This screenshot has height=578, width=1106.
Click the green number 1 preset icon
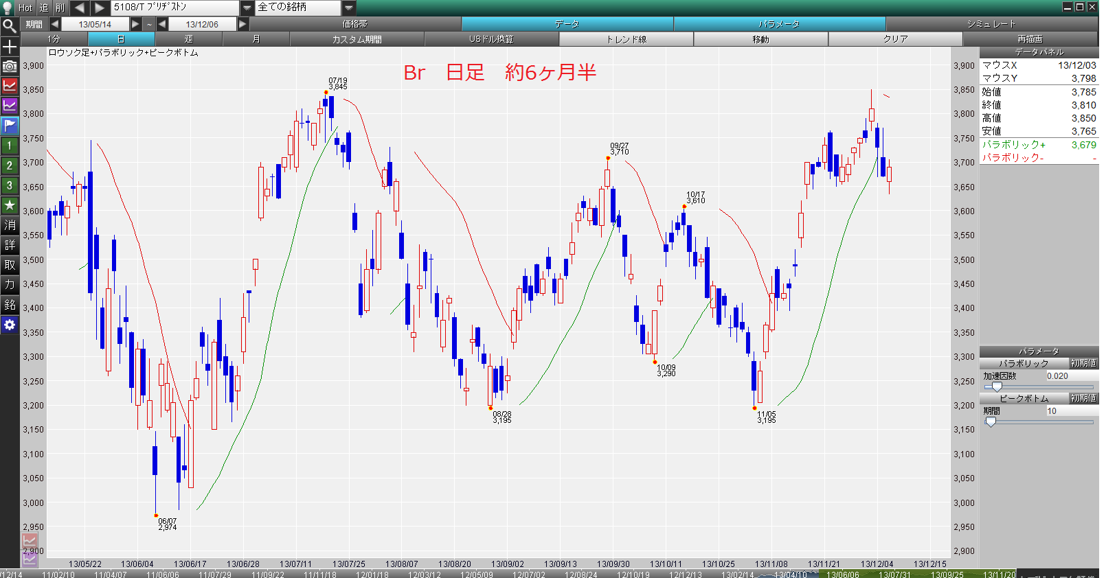pos(10,146)
